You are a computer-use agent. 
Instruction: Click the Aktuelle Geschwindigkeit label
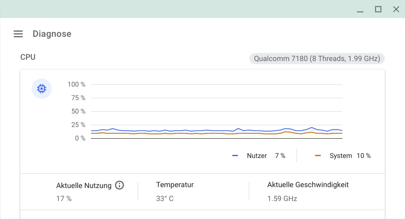tap(308, 185)
